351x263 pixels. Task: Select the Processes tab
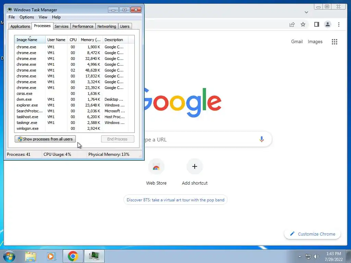tap(42, 26)
